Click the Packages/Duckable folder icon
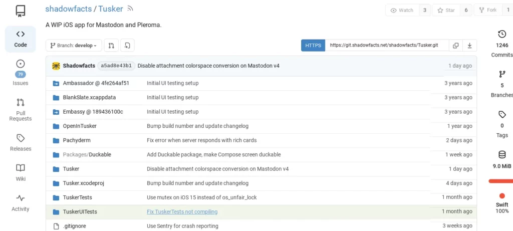The width and height of the screenshot is (513, 231). click(56, 155)
